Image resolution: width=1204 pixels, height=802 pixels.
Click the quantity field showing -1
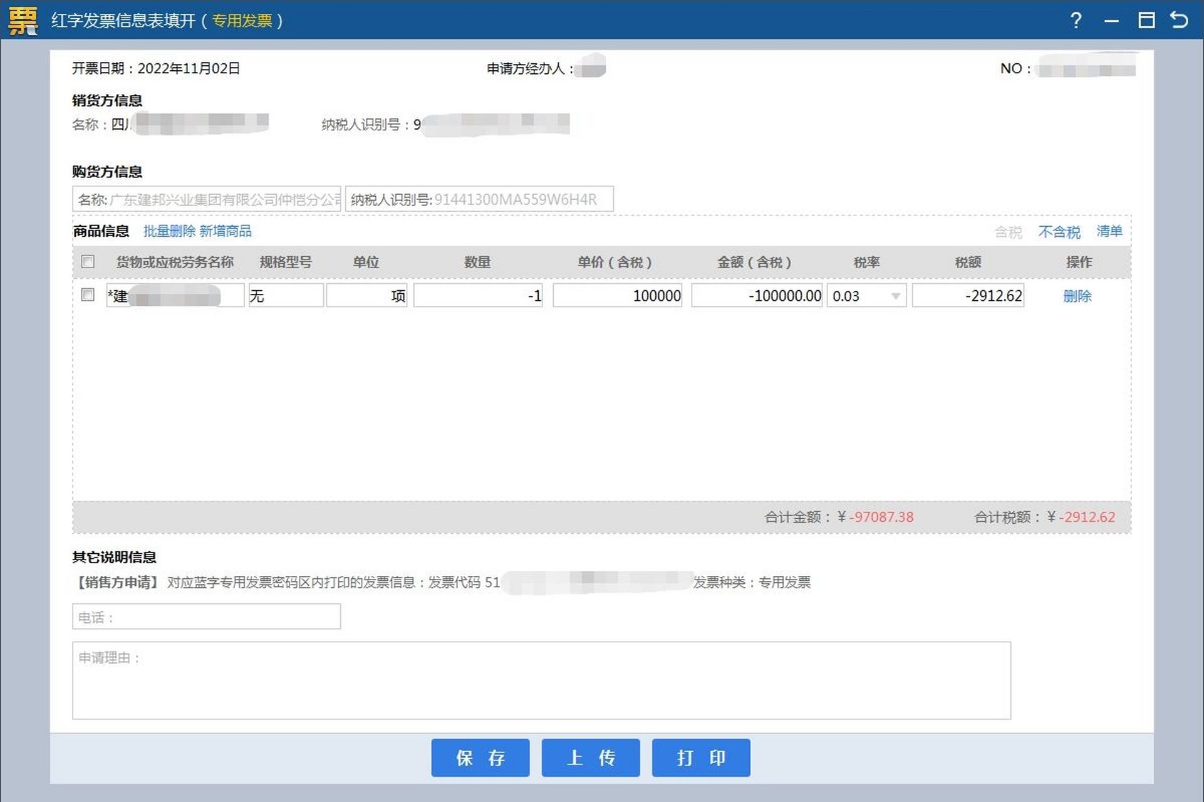tap(478, 296)
